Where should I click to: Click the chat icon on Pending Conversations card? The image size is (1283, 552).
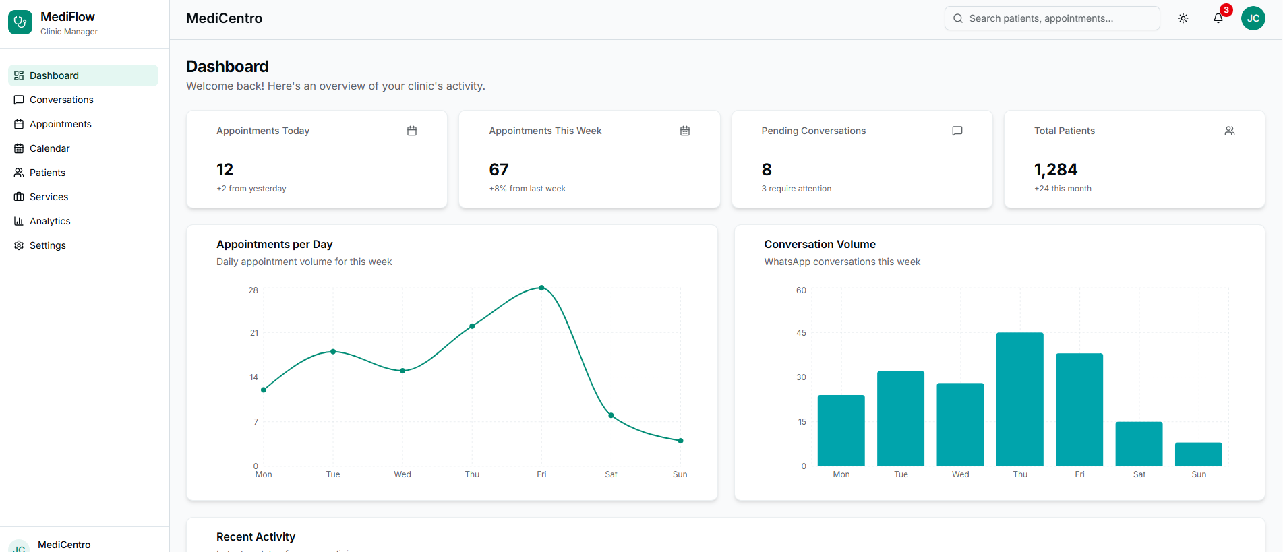click(x=957, y=131)
